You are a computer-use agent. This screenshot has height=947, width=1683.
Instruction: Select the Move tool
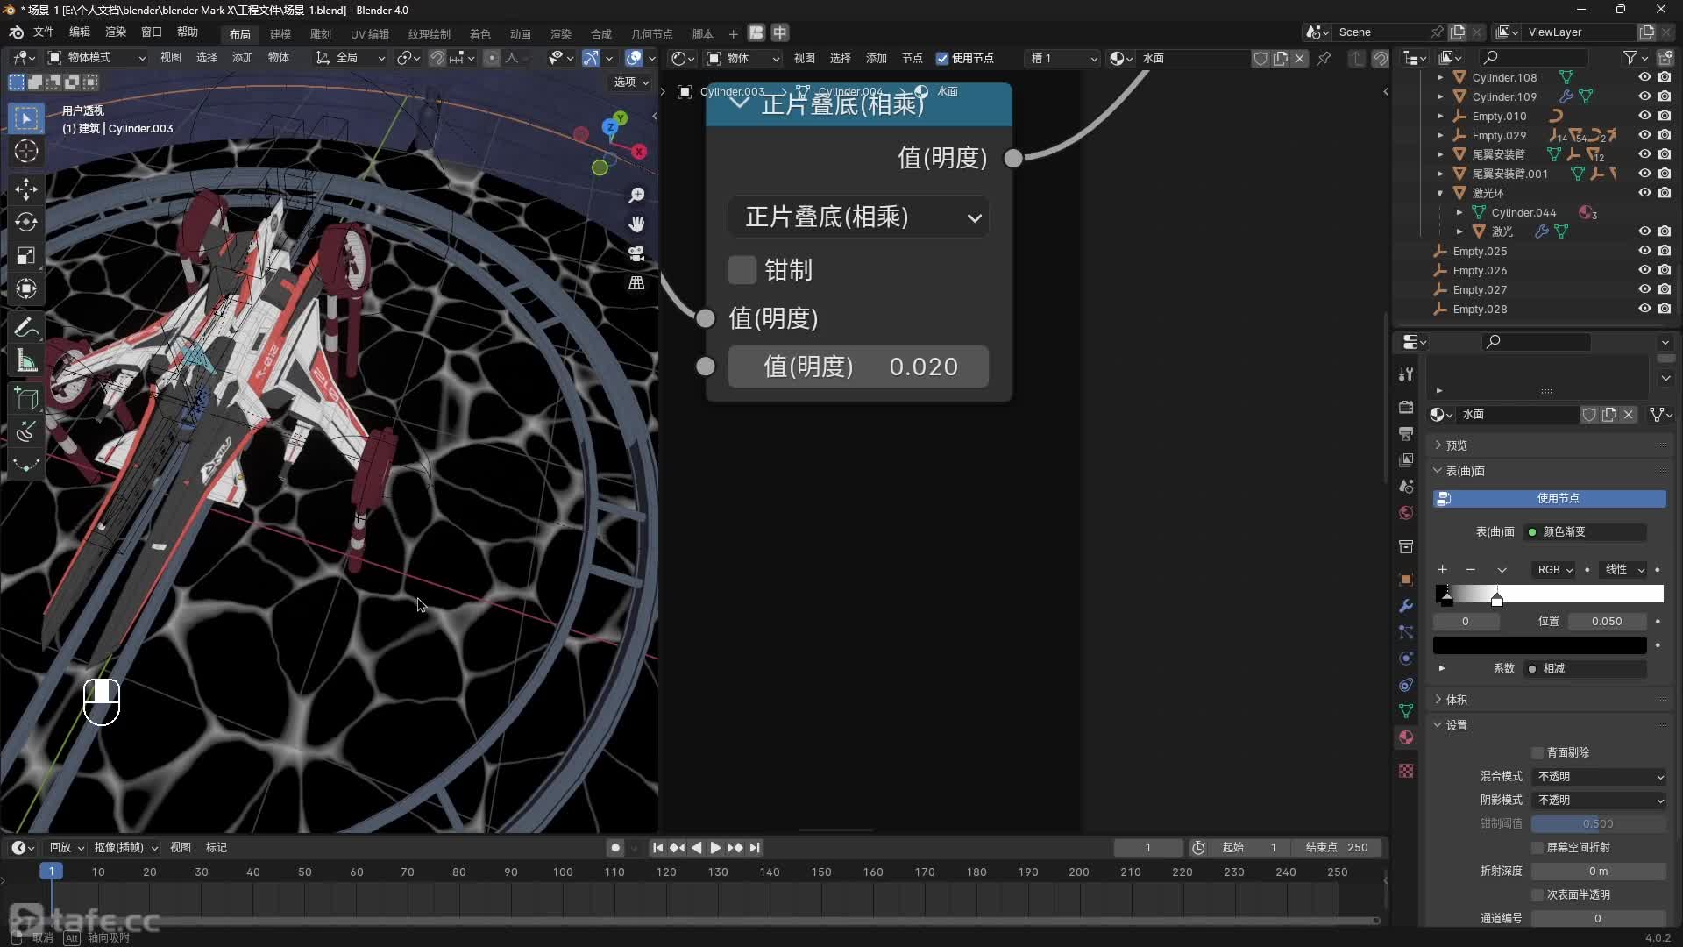[25, 189]
